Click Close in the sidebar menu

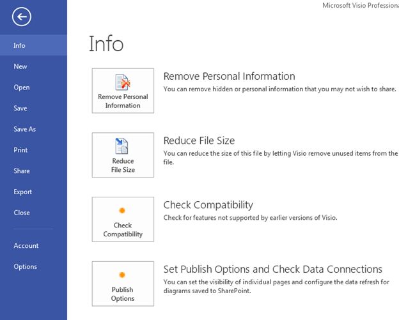coord(22,213)
